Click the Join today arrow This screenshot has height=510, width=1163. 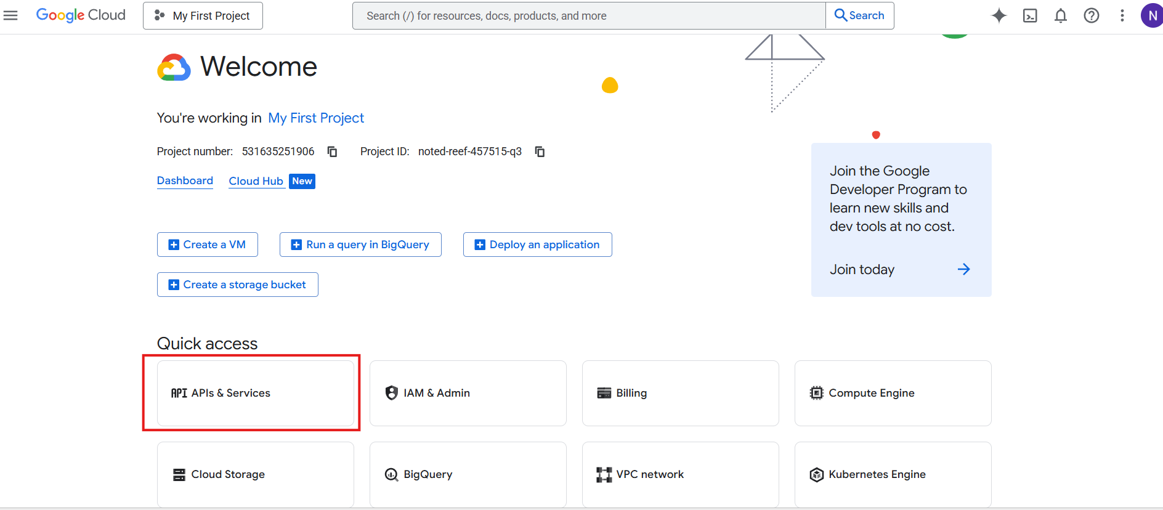[x=963, y=269]
